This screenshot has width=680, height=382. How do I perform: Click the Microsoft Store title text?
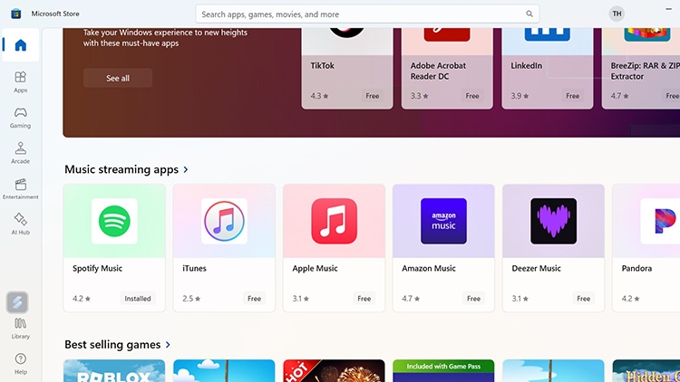click(x=55, y=14)
